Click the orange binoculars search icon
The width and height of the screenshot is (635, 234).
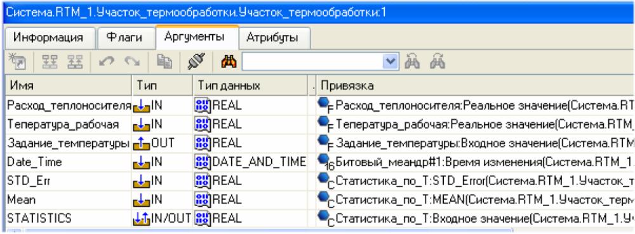point(229,62)
